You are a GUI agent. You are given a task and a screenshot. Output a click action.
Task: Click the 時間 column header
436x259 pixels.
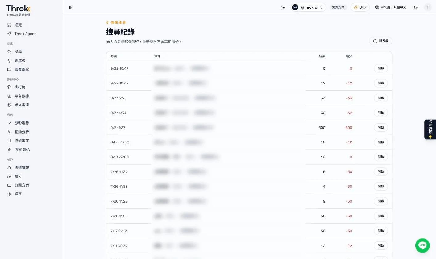click(x=114, y=56)
